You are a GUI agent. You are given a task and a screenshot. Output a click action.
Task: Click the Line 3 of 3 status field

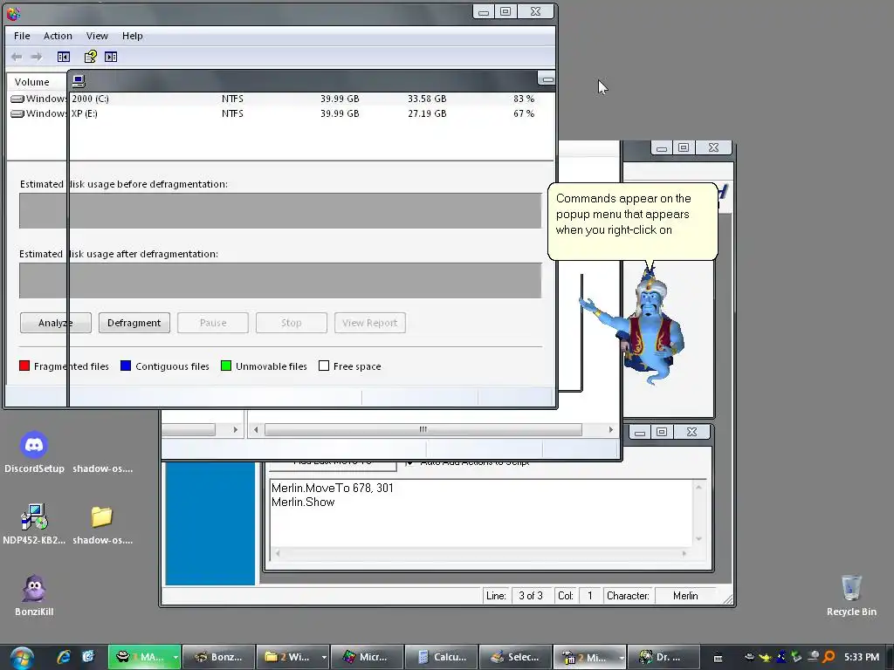coord(531,595)
